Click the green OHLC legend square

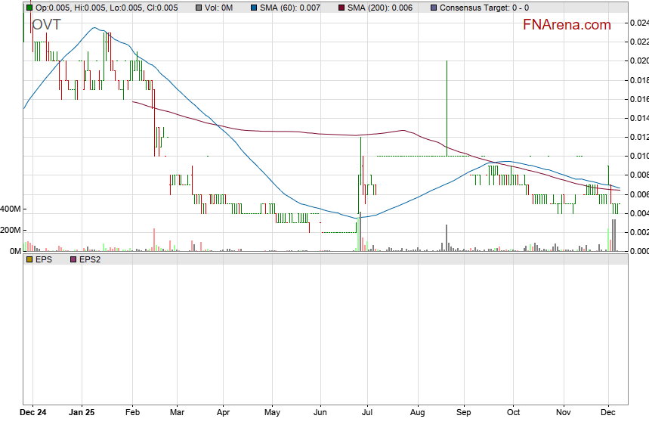pos(29,8)
